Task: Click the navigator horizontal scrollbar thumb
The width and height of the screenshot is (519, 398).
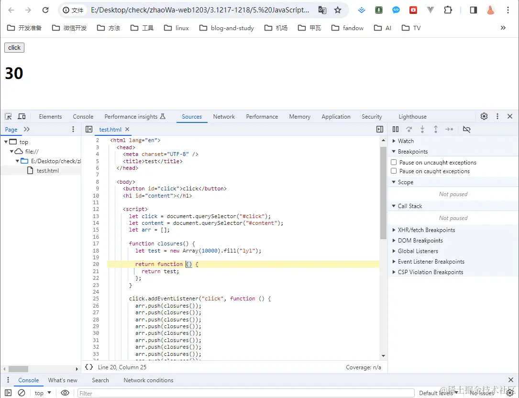Action: [18, 368]
